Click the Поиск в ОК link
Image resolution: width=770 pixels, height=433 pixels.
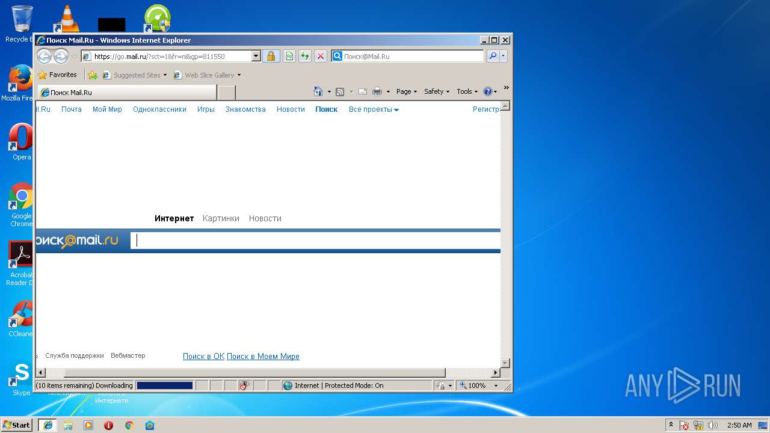point(203,357)
